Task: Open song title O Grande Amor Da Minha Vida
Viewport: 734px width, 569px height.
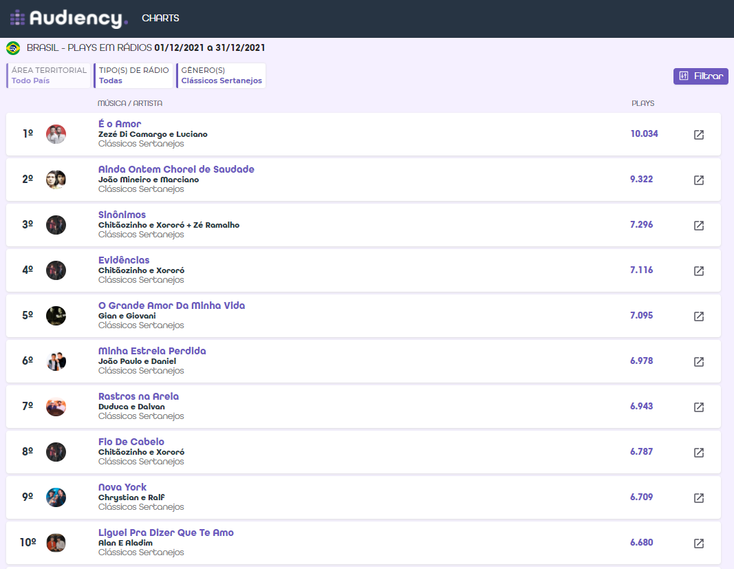Action: (x=172, y=305)
